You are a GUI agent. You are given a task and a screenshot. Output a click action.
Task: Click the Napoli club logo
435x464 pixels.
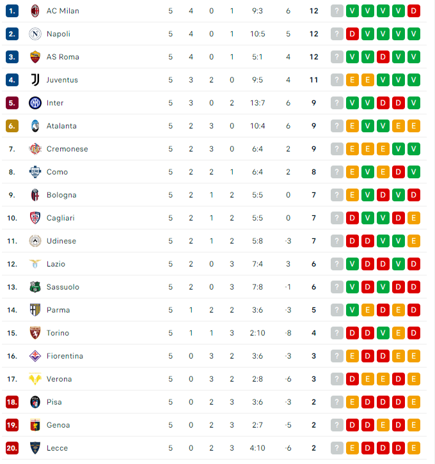[x=35, y=34]
